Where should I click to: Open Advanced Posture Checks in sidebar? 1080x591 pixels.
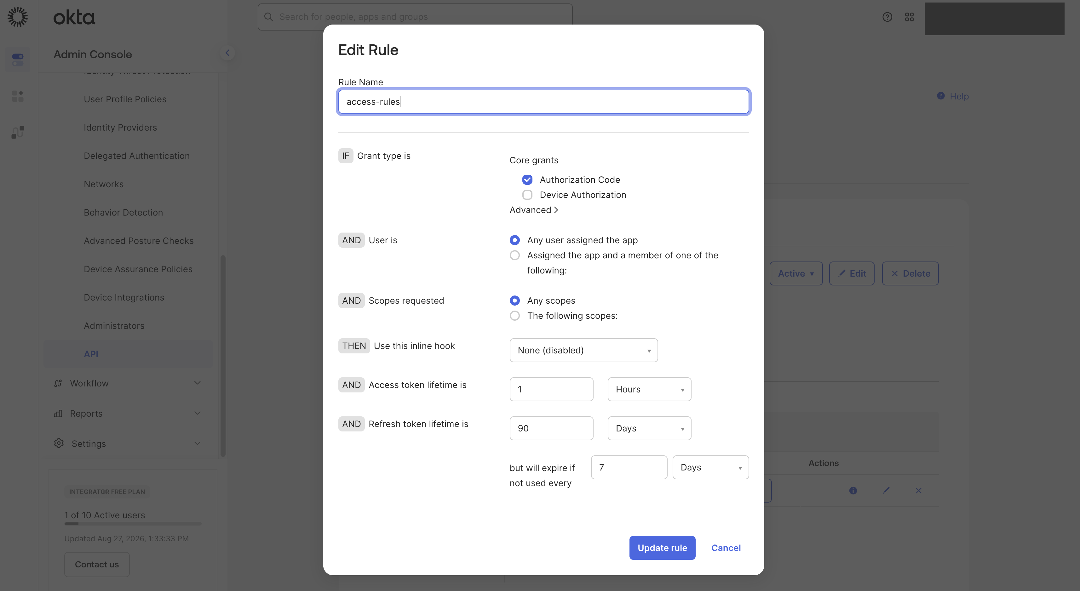[139, 240]
